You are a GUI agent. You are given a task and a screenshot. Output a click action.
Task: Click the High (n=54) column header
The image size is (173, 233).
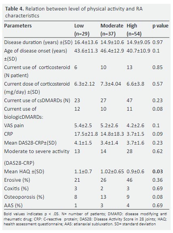click(x=134, y=30)
